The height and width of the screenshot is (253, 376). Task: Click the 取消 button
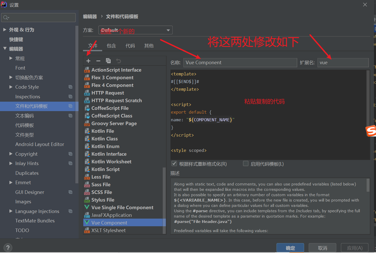point(323,248)
